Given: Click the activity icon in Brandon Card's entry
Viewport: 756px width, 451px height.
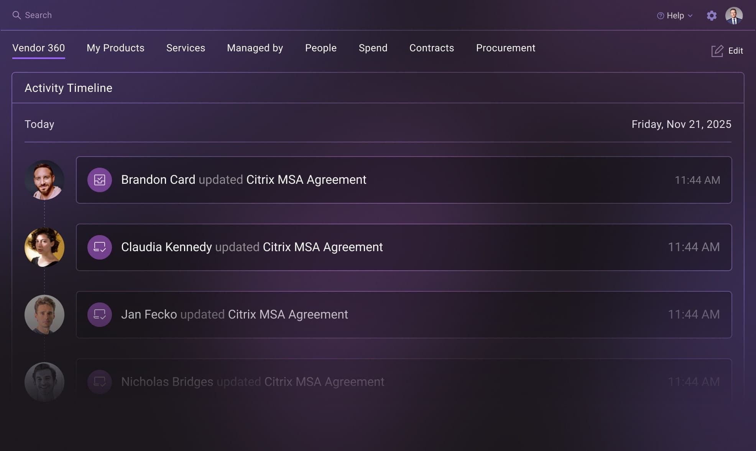Looking at the screenshot, I should [x=100, y=180].
